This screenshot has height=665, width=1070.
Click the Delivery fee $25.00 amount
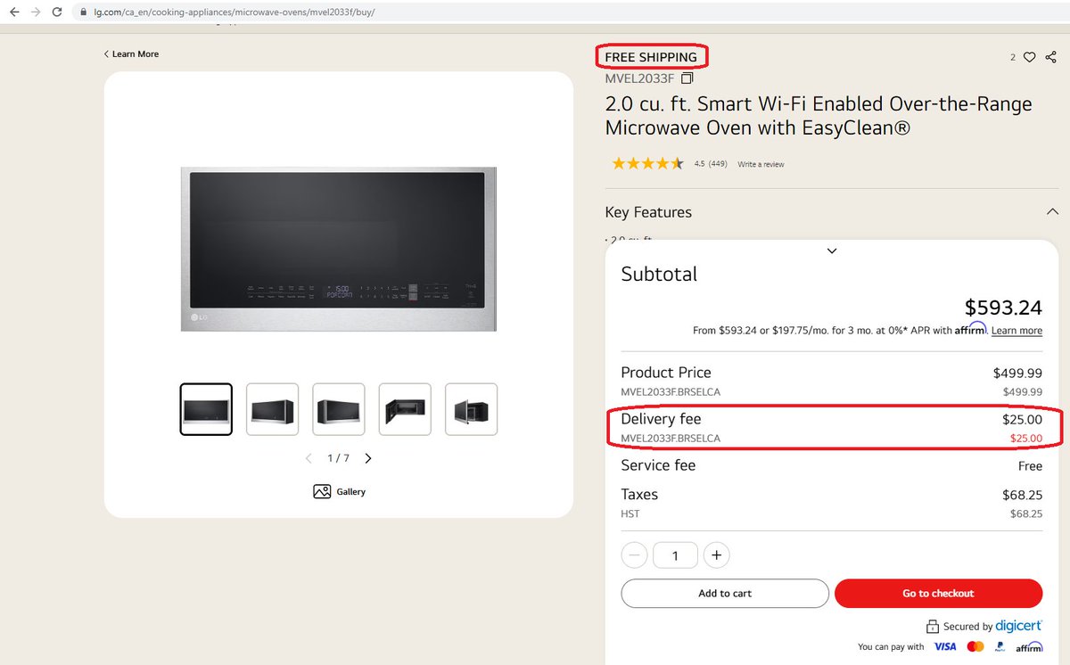pyautogui.click(x=1022, y=419)
